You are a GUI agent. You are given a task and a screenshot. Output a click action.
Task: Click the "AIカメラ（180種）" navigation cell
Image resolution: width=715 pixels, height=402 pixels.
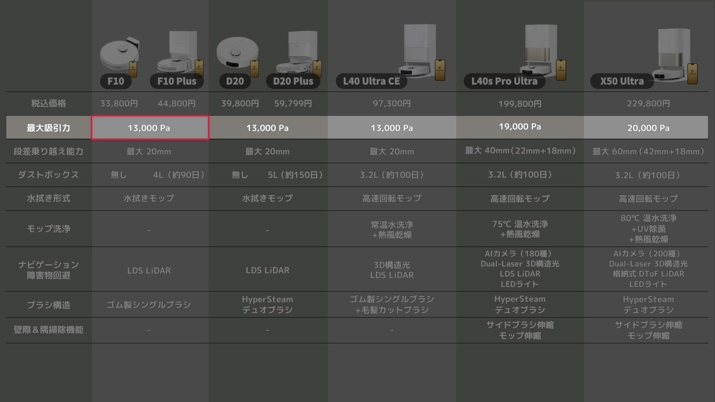tap(520, 269)
